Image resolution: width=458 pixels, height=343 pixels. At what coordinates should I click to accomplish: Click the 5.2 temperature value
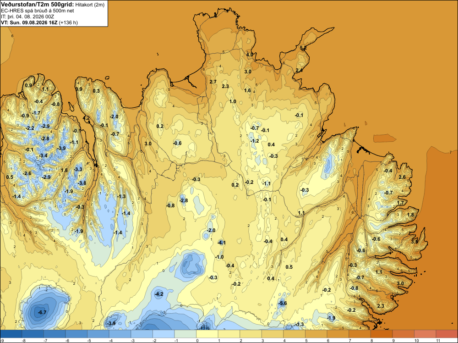(303, 48)
